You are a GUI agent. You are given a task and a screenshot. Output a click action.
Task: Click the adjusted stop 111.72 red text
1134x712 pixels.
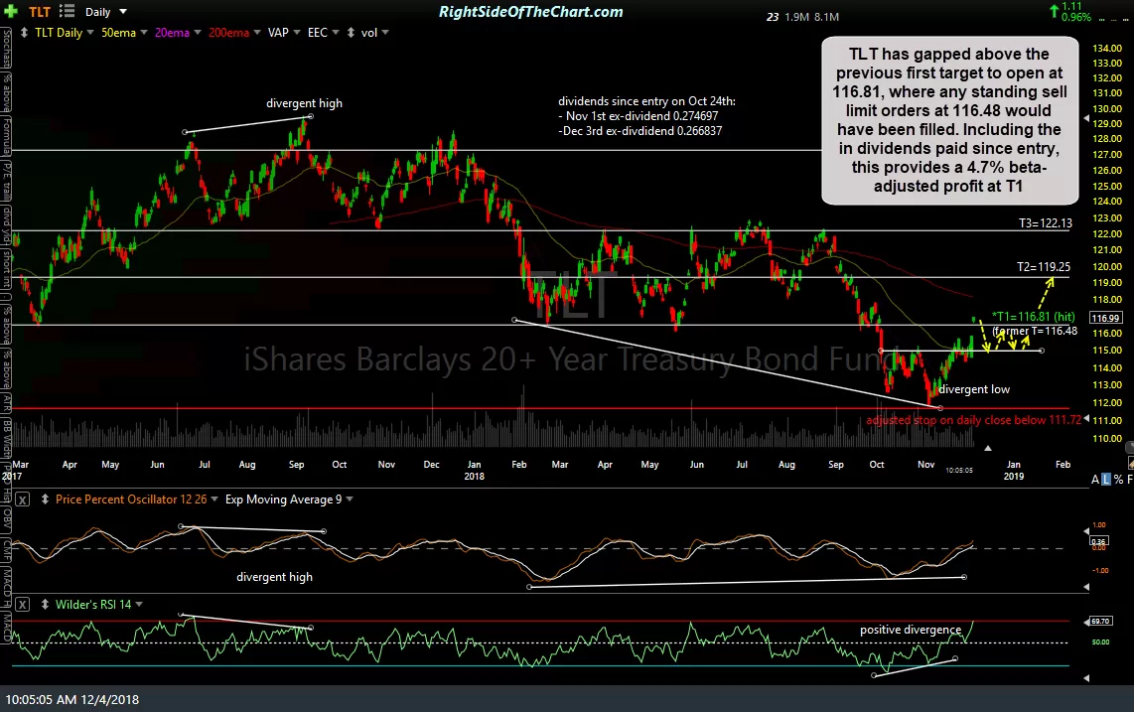[973, 420]
